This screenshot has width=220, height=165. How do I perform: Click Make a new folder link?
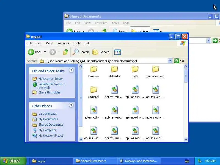51,79
